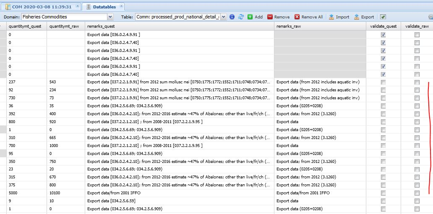
Task: Click the refresh arrows icon in toolbar
Action: click(x=241, y=17)
